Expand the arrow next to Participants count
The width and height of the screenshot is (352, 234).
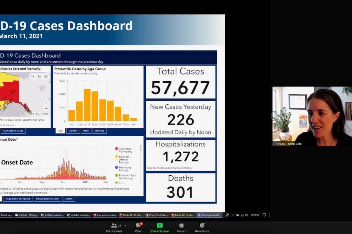coord(125,225)
